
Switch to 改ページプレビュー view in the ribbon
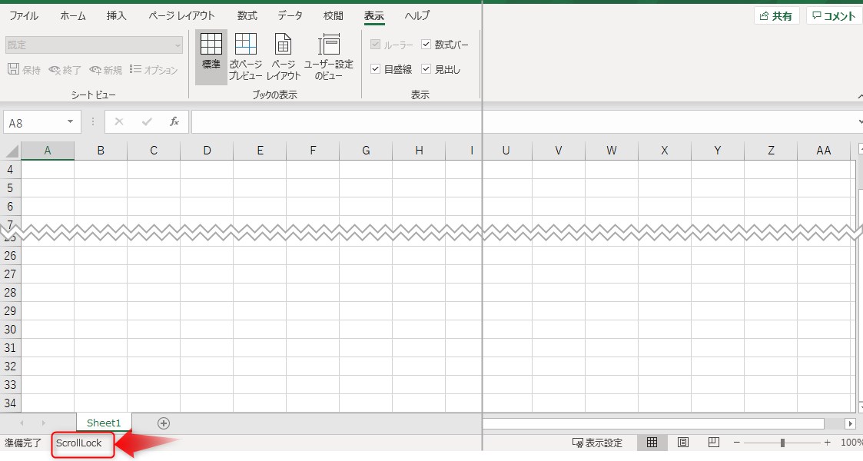pos(245,54)
